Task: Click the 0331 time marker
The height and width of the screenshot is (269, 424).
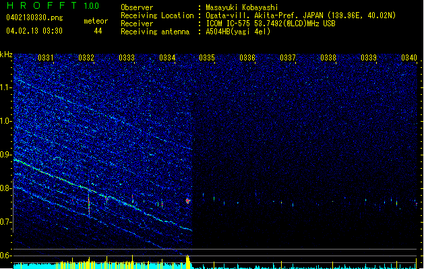Action: [45, 58]
